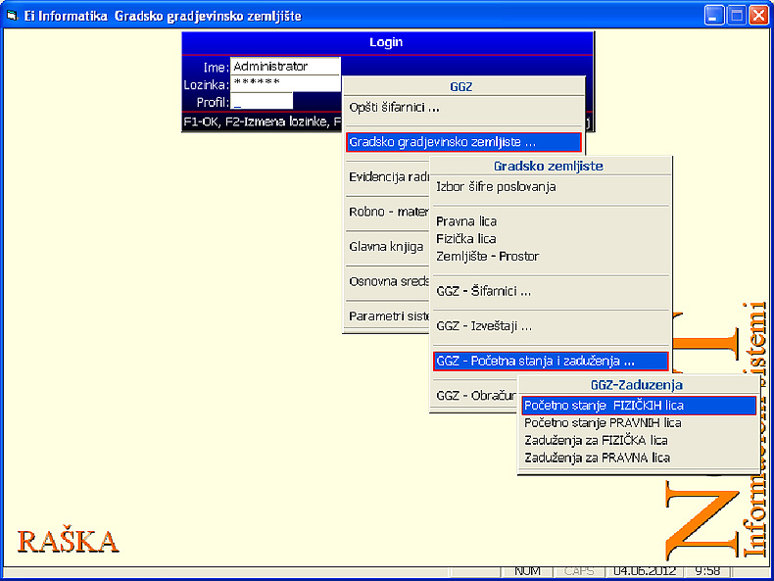Minimize the application window
The height and width of the screenshot is (581, 774).
tap(715, 16)
